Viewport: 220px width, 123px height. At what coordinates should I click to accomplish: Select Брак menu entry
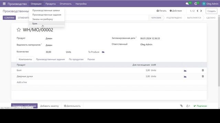[47, 24]
